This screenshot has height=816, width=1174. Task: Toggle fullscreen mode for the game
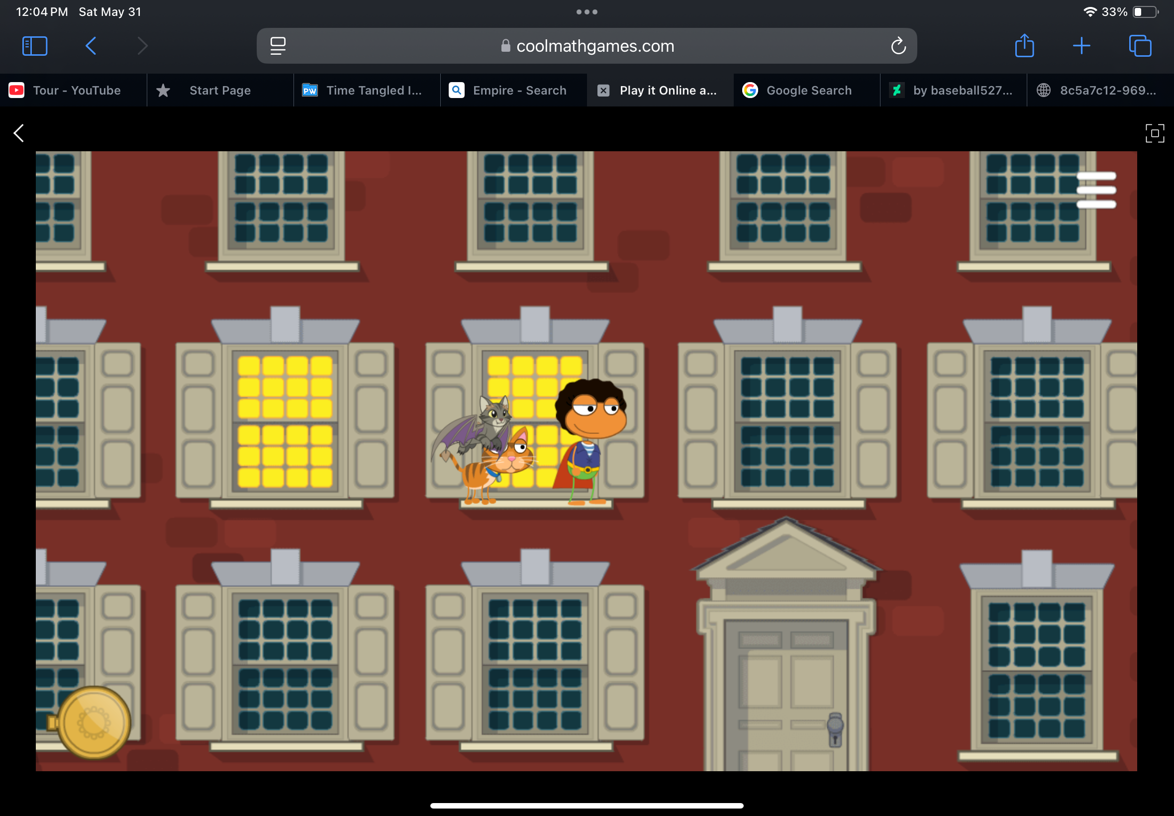click(1155, 133)
